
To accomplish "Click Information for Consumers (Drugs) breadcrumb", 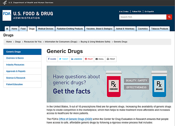I will [x=61, y=41].
